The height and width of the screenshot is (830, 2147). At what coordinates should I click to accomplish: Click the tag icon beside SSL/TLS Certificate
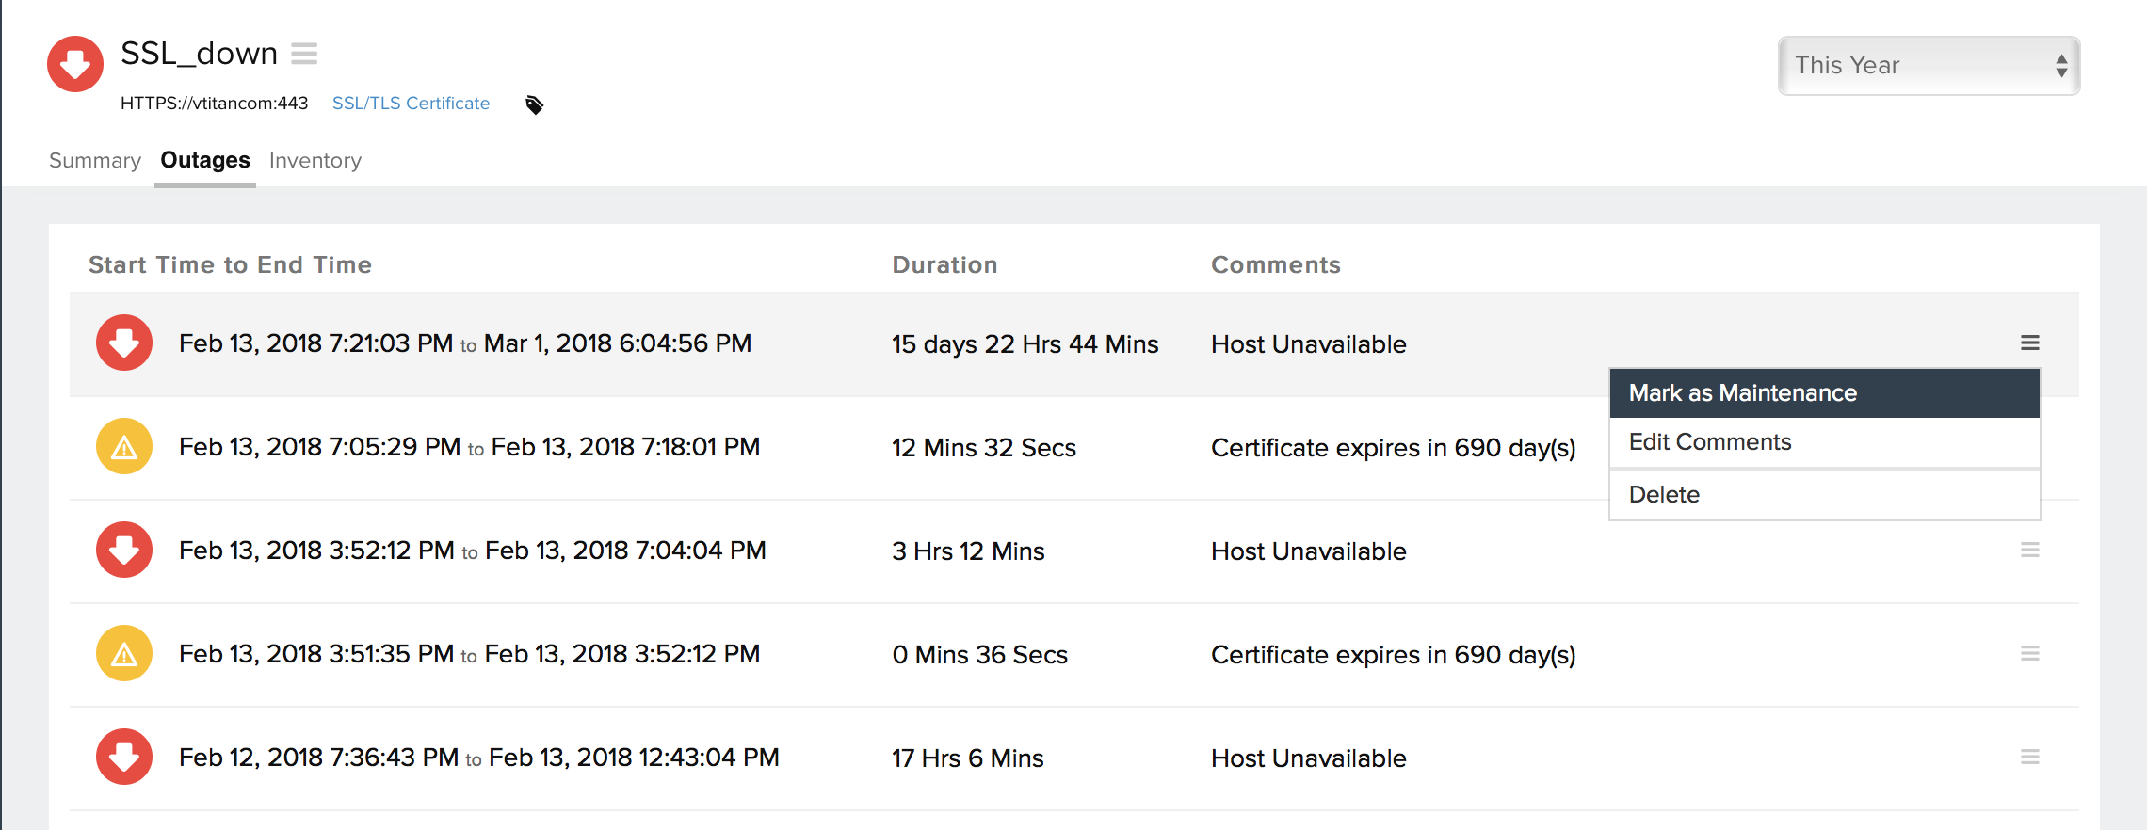pos(534,104)
